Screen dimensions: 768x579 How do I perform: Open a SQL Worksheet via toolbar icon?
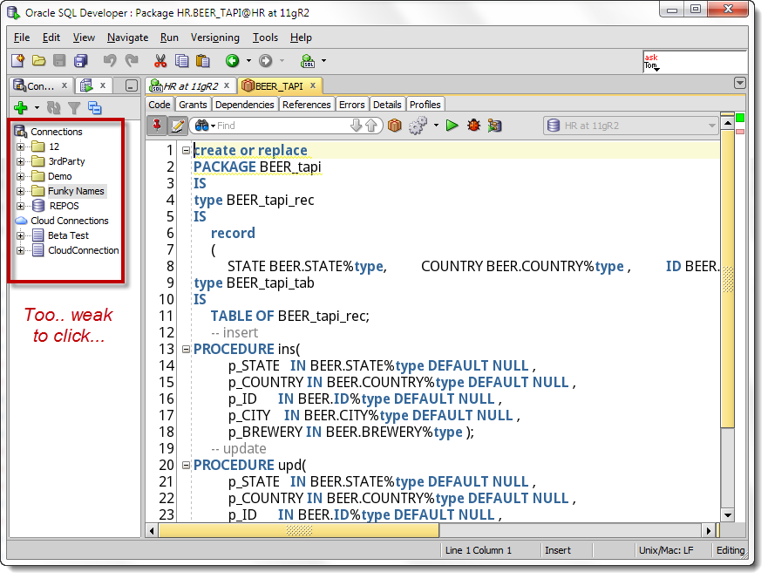(x=308, y=61)
